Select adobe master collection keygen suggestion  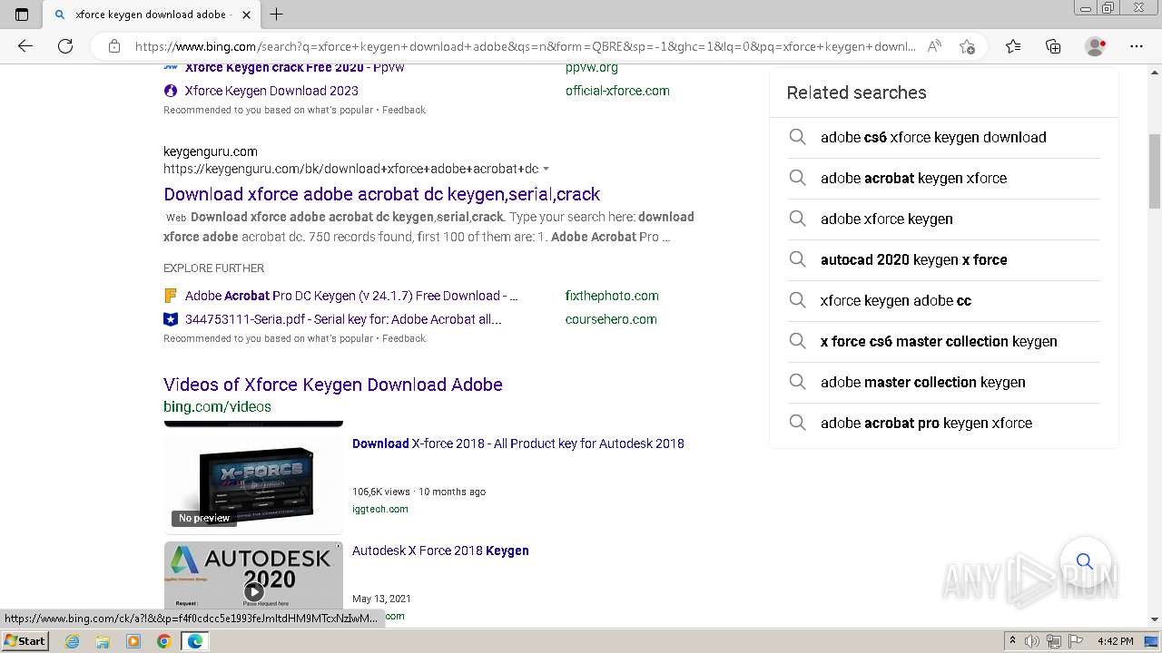click(922, 382)
